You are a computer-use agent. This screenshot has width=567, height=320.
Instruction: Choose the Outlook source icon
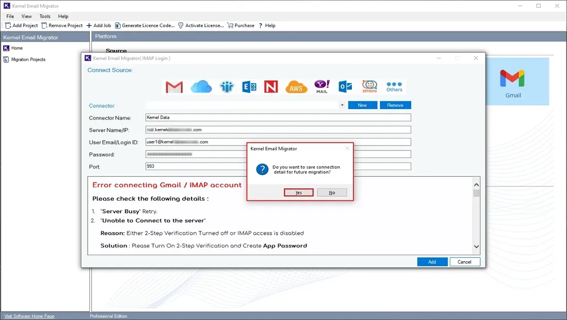coord(345,86)
